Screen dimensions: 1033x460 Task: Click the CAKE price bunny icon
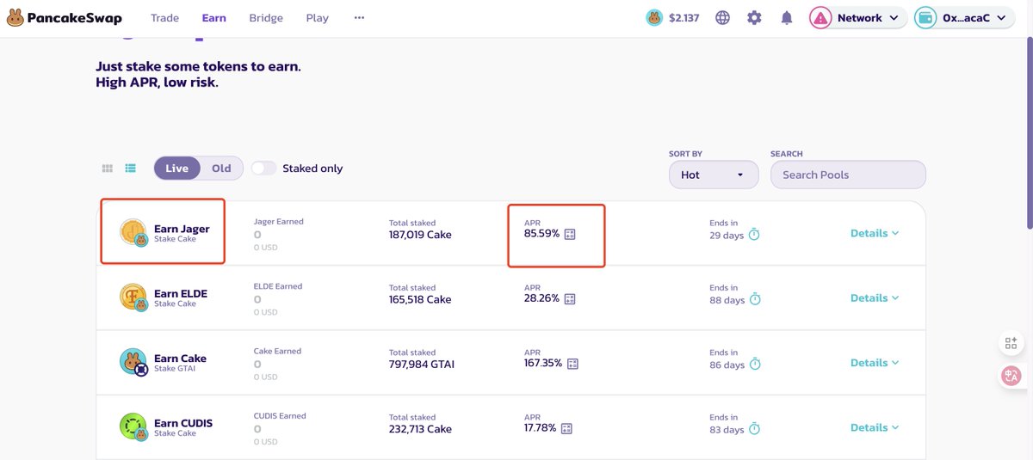point(655,17)
